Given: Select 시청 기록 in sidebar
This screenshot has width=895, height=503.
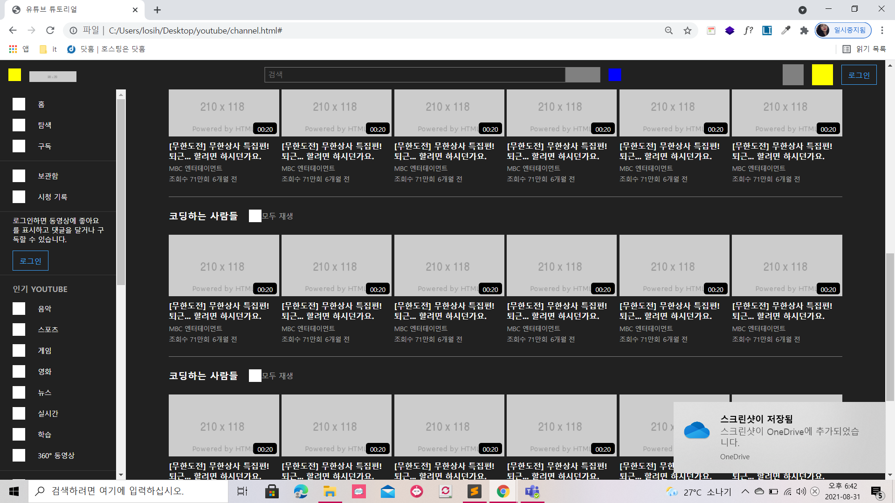Looking at the screenshot, I should (52, 197).
